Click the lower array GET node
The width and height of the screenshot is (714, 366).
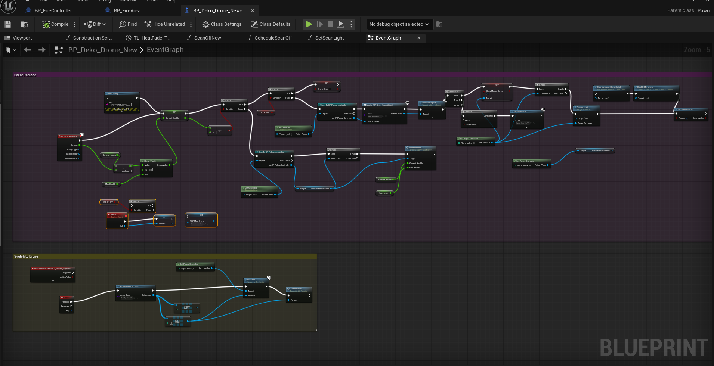point(177,321)
